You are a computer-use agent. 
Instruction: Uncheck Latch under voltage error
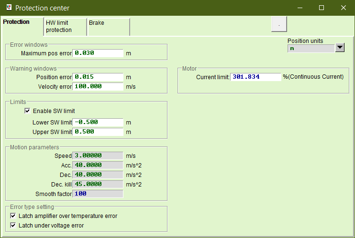point(13,226)
